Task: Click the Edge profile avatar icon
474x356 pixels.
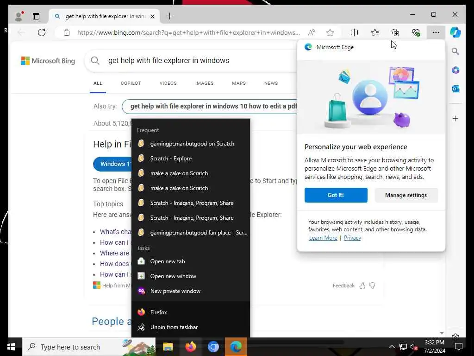Action: [19, 16]
